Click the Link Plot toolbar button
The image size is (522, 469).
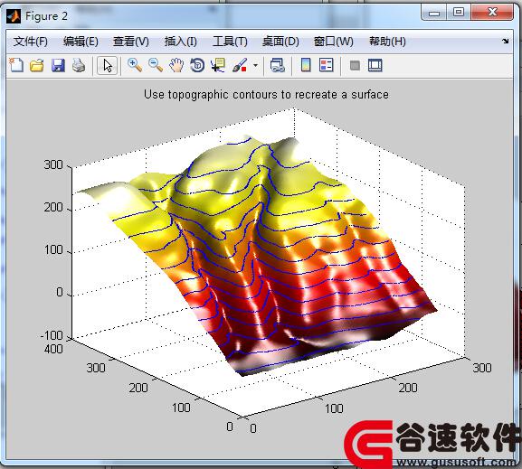(x=278, y=65)
